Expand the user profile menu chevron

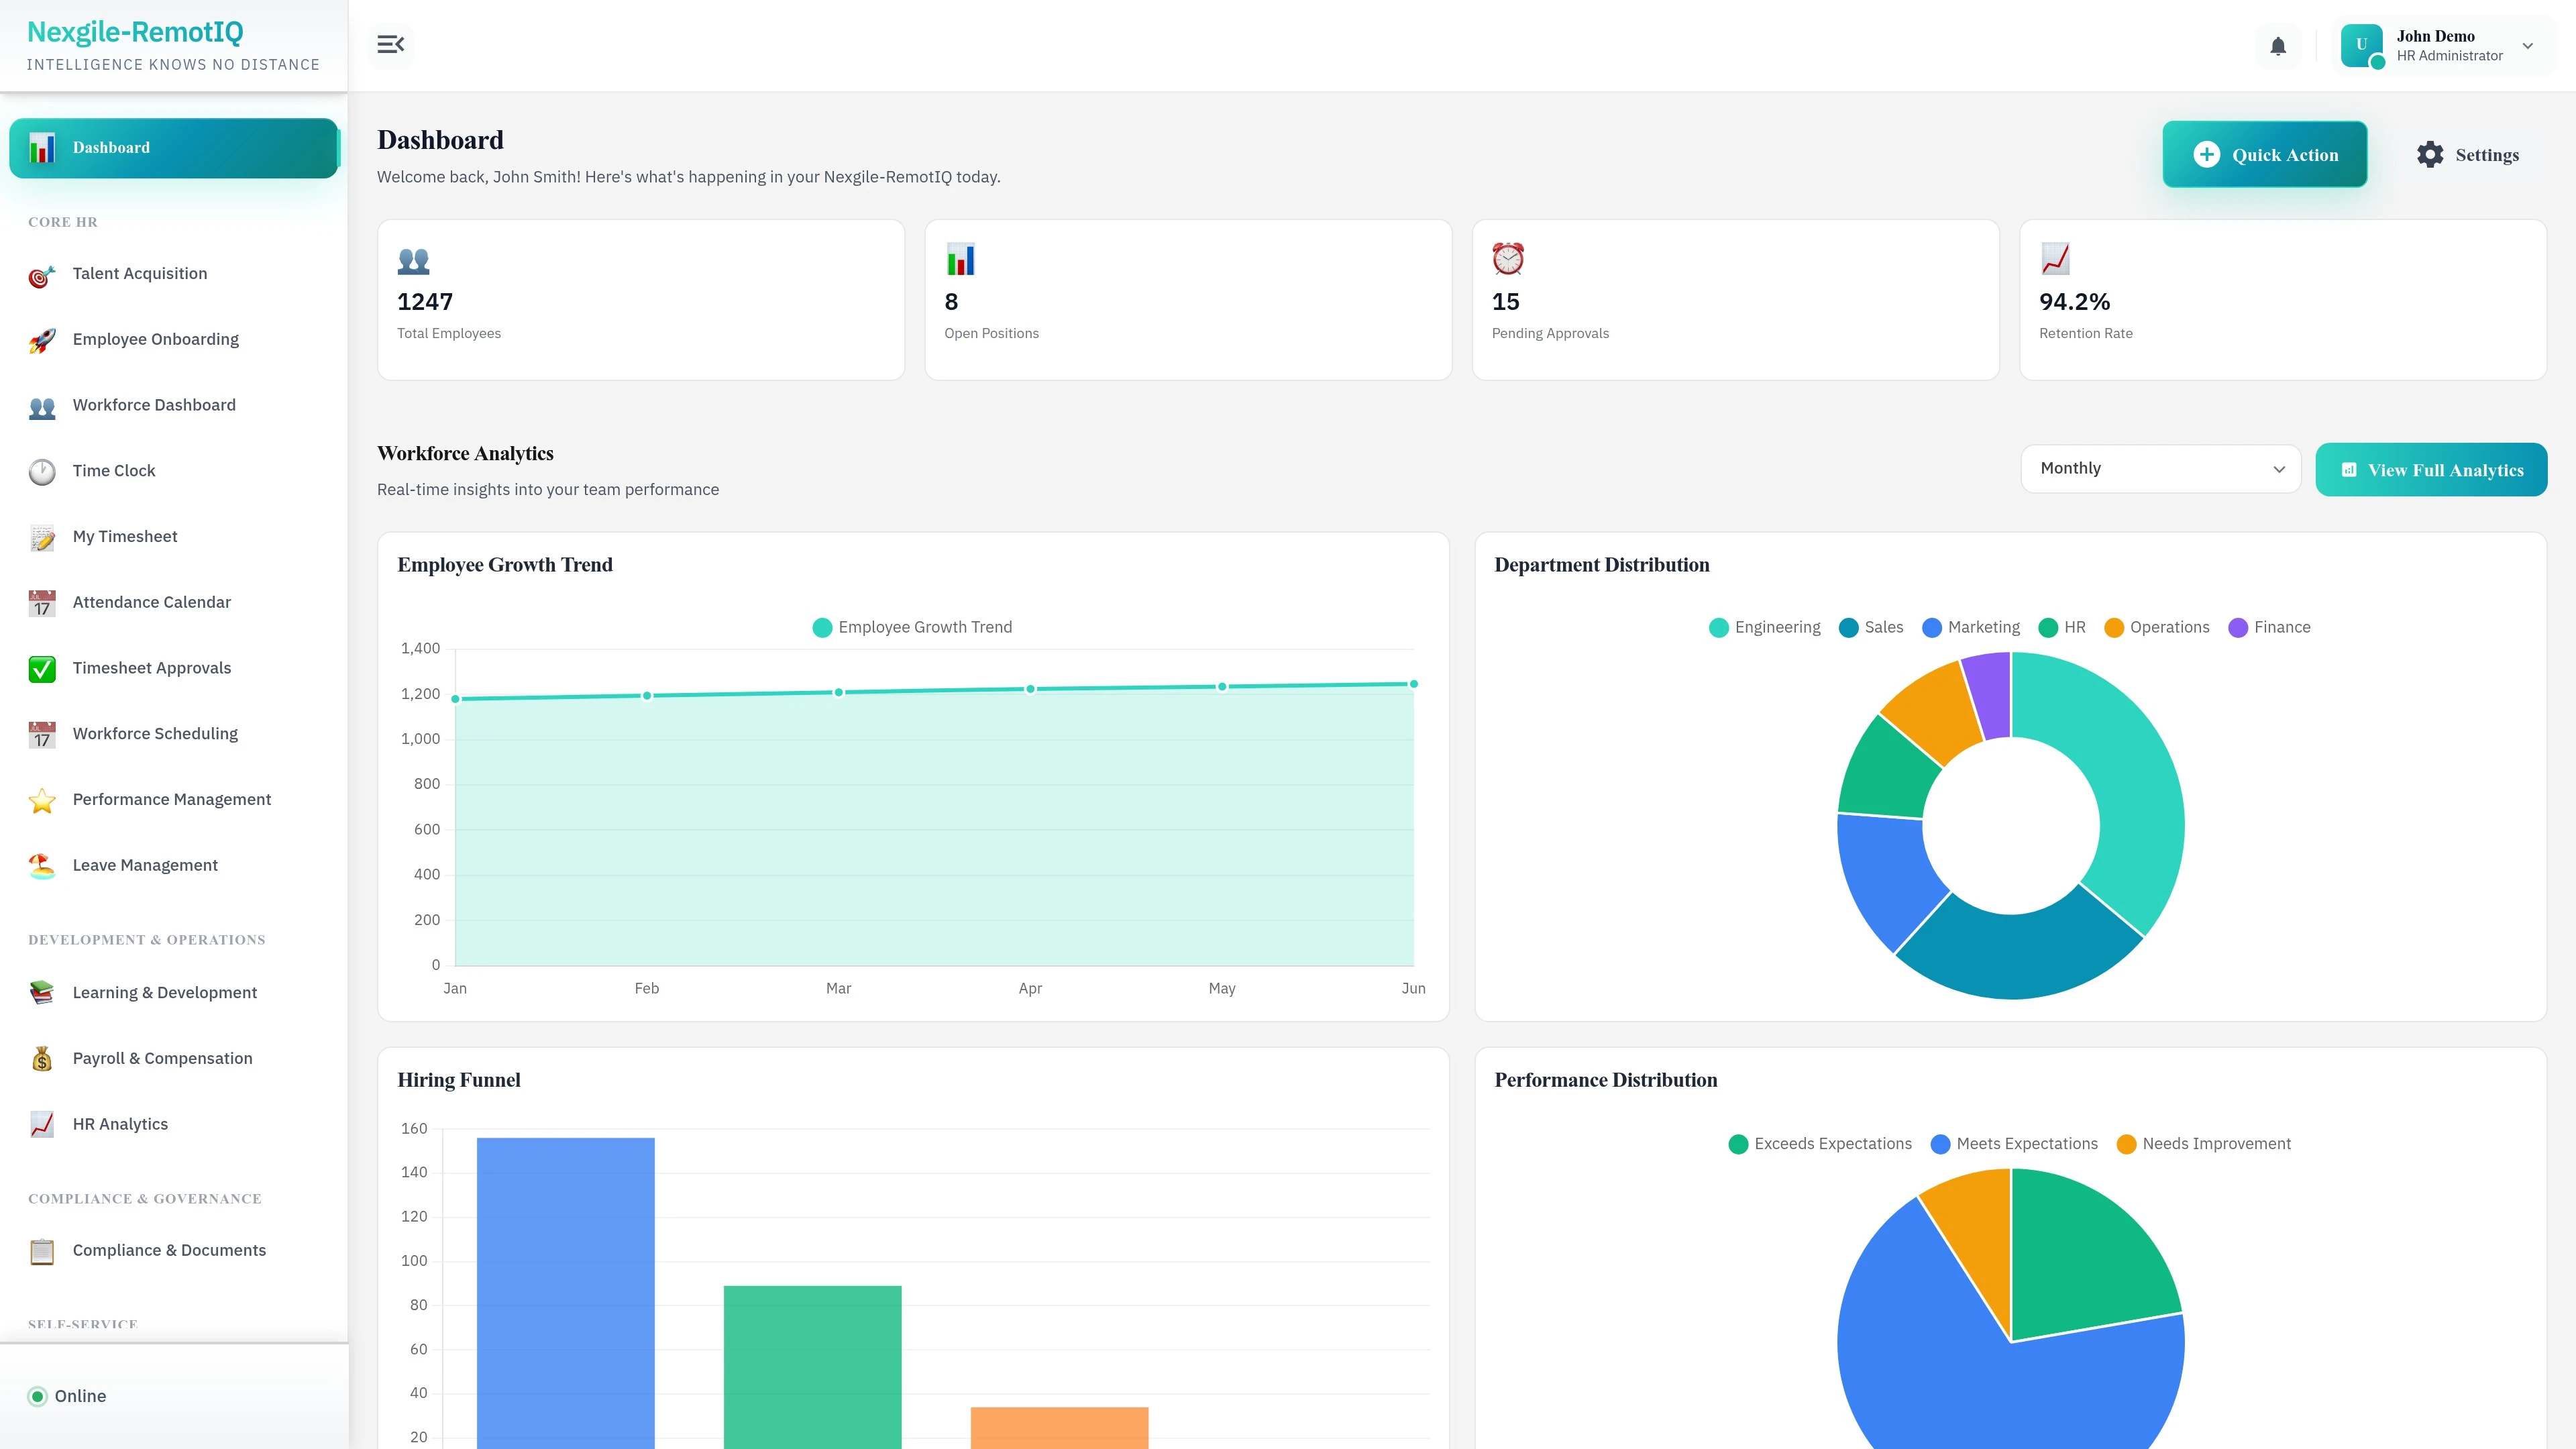(2527, 46)
